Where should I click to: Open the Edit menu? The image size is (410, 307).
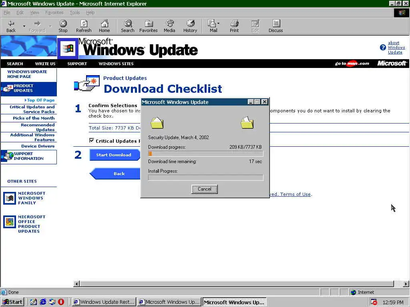click(x=20, y=12)
